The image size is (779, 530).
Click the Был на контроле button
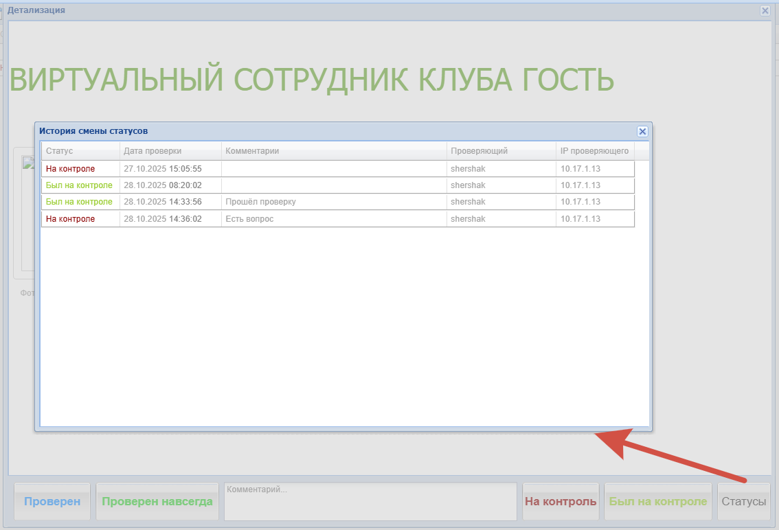(658, 501)
